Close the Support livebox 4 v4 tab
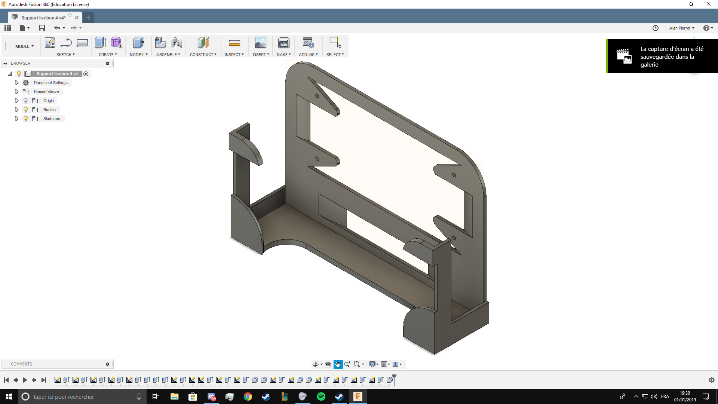The height and width of the screenshot is (404, 718). pos(77,18)
